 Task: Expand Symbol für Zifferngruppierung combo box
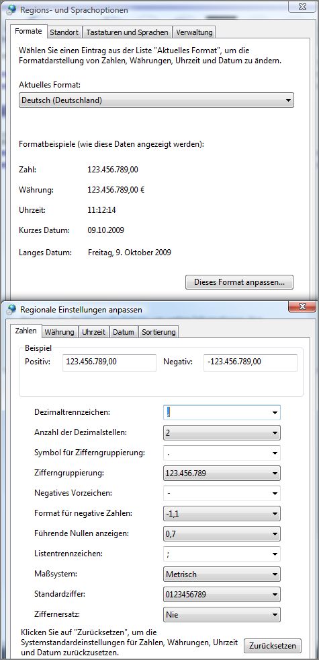coord(222,453)
